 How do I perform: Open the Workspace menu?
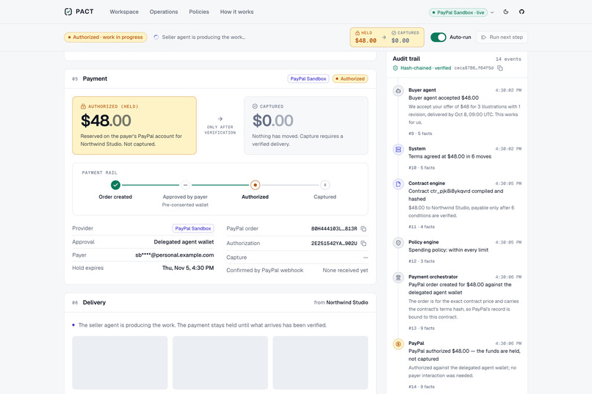[124, 12]
